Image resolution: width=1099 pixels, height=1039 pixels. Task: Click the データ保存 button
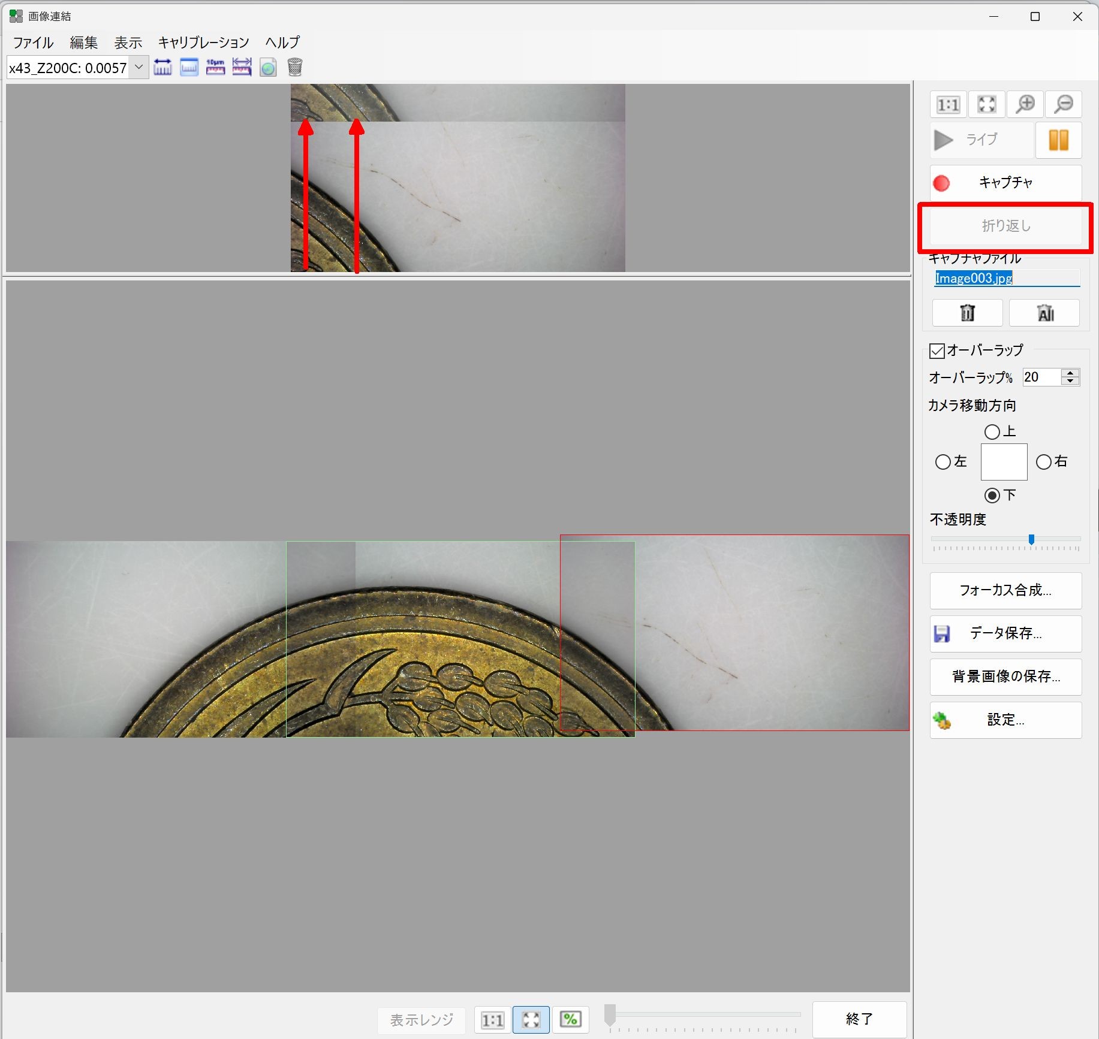(1005, 633)
